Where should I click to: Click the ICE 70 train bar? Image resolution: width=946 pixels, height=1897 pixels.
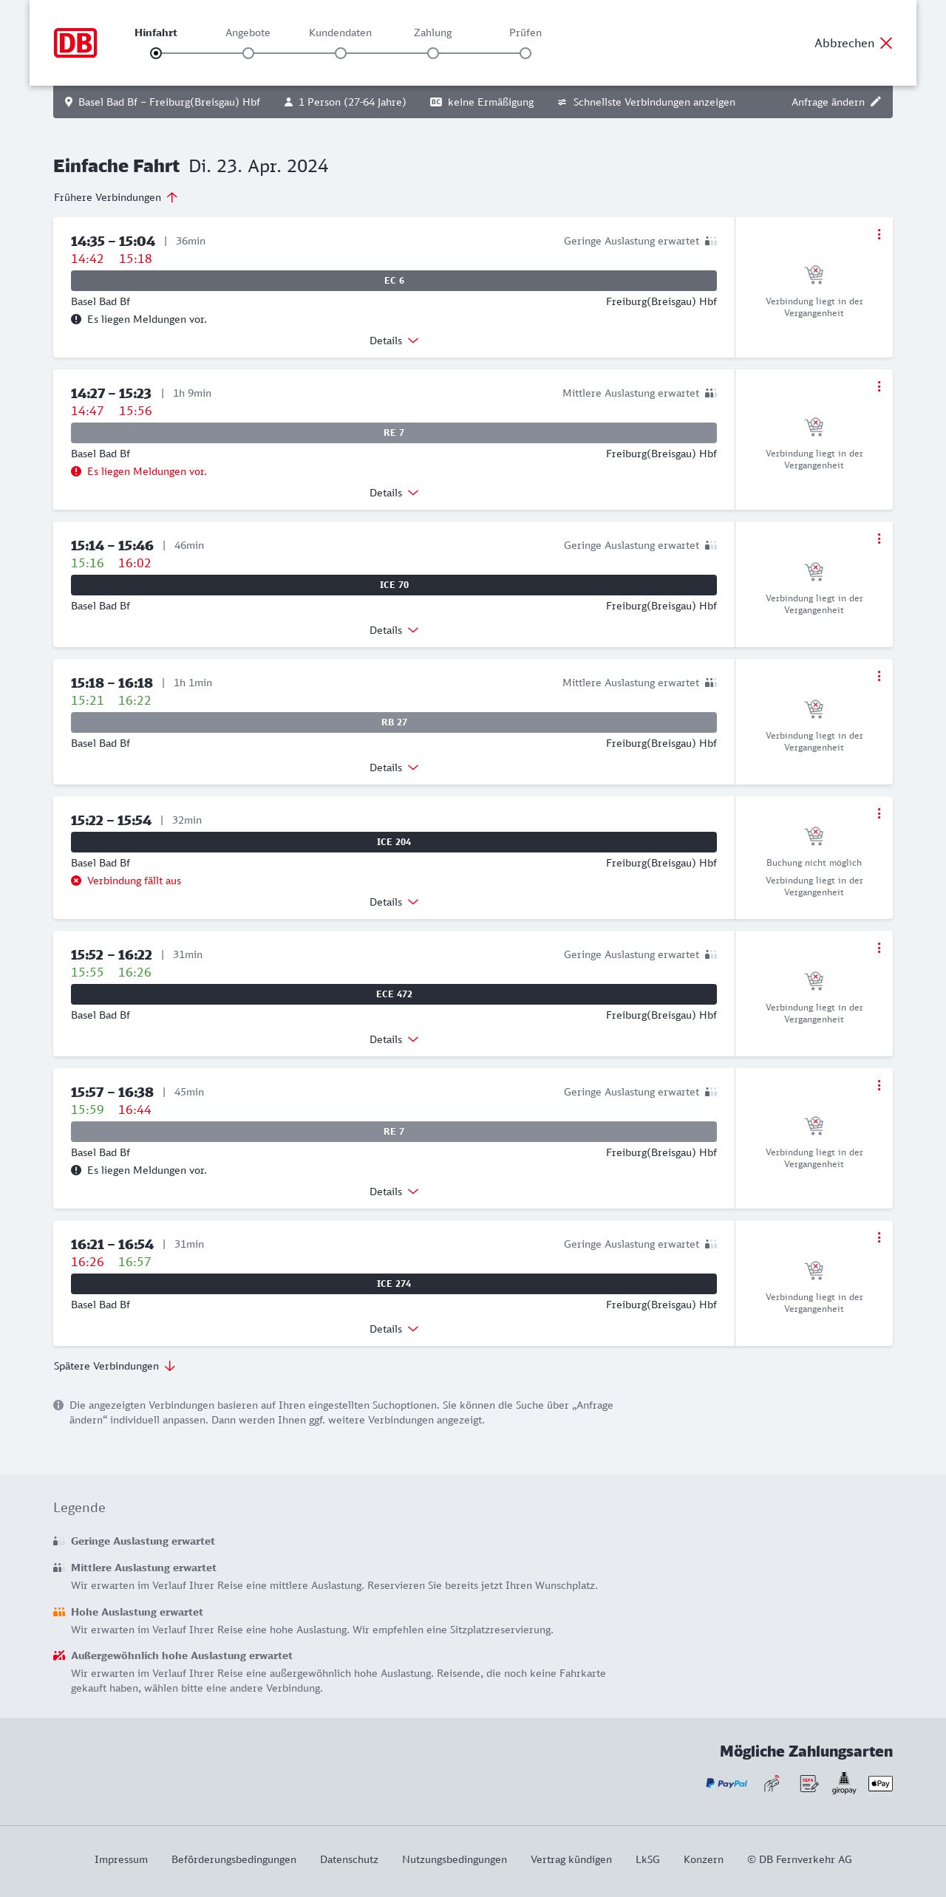(394, 585)
